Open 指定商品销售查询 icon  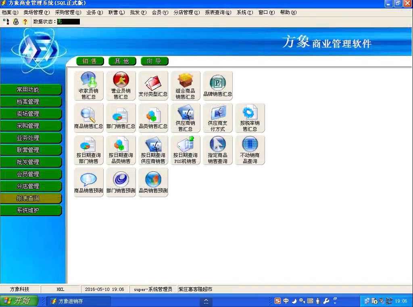point(217,150)
